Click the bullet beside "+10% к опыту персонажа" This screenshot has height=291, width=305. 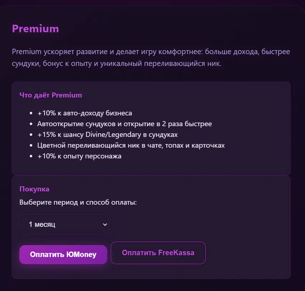click(x=31, y=156)
